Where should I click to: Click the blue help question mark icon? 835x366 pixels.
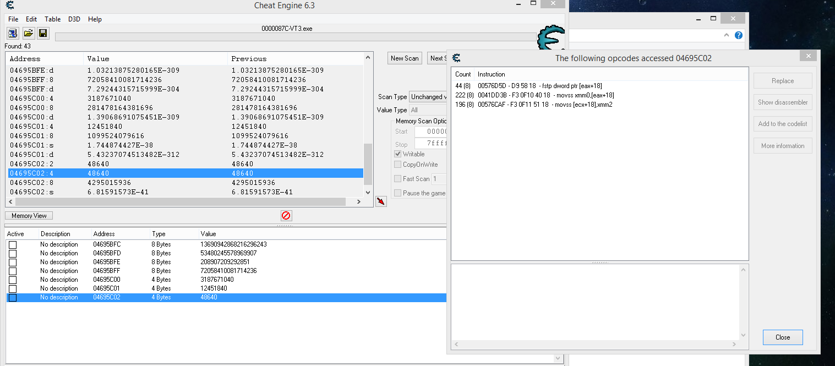coord(738,35)
